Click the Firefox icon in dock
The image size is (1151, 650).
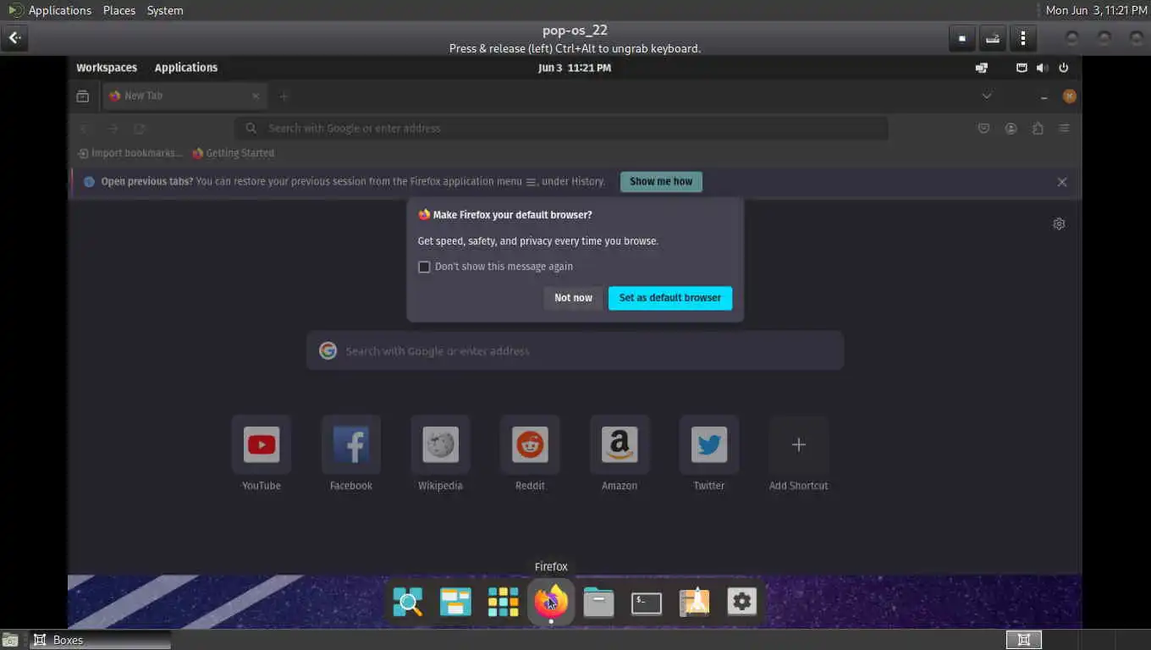click(x=551, y=602)
